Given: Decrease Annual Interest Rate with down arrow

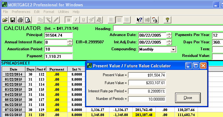Looking at the screenshot, I should tap(70, 44).
